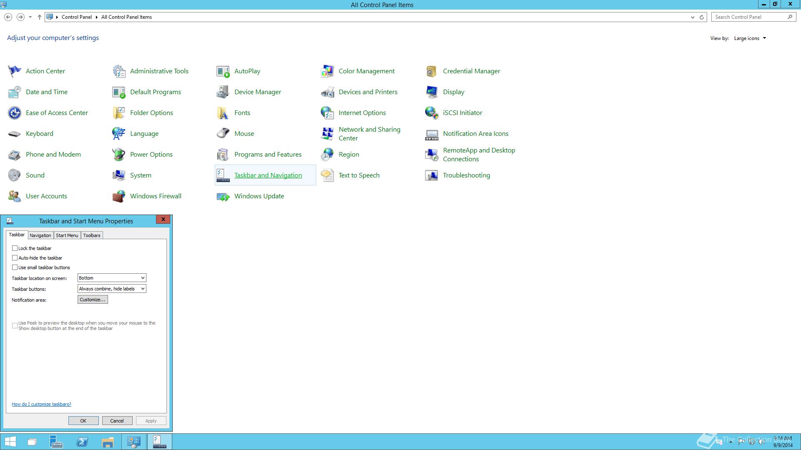
Task: Open Server Manager from the taskbar
Action: [56, 442]
